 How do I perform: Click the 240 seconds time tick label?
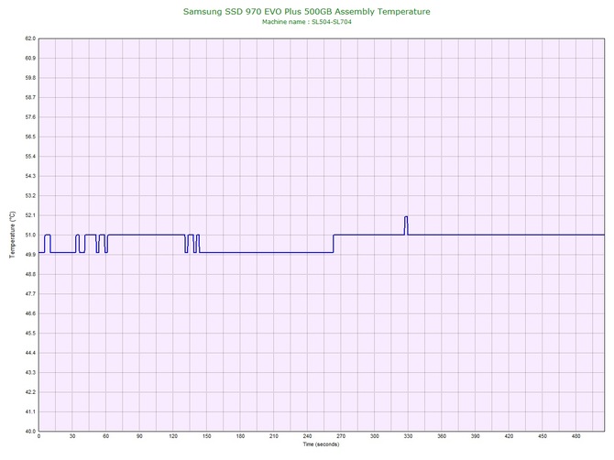pyautogui.click(x=307, y=436)
